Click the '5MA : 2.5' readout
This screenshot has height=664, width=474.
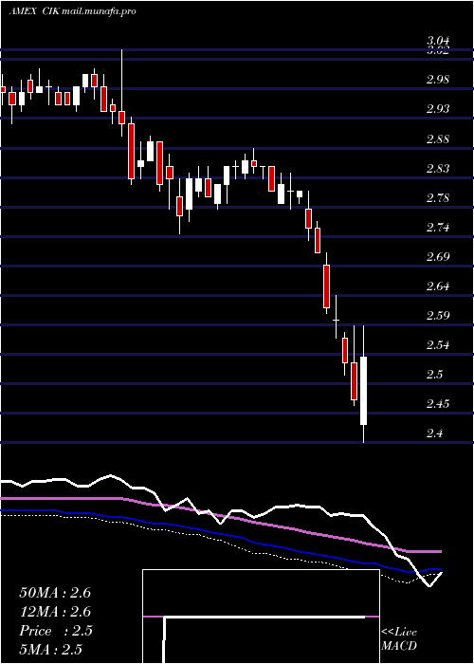point(50,649)
